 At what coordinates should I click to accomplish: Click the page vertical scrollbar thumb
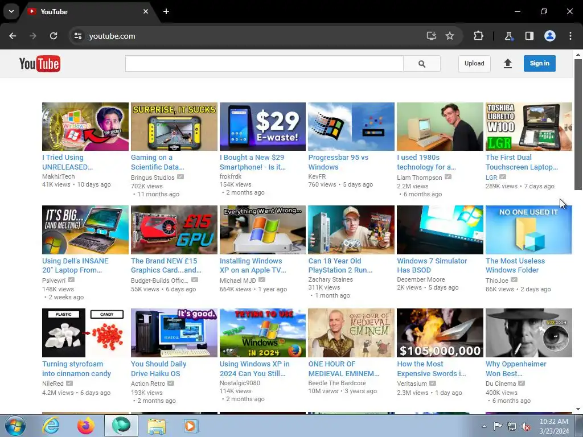[x=578, y=125]
